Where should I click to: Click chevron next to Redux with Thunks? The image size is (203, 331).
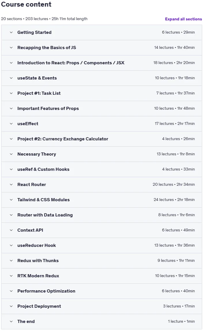click(11, 260)
